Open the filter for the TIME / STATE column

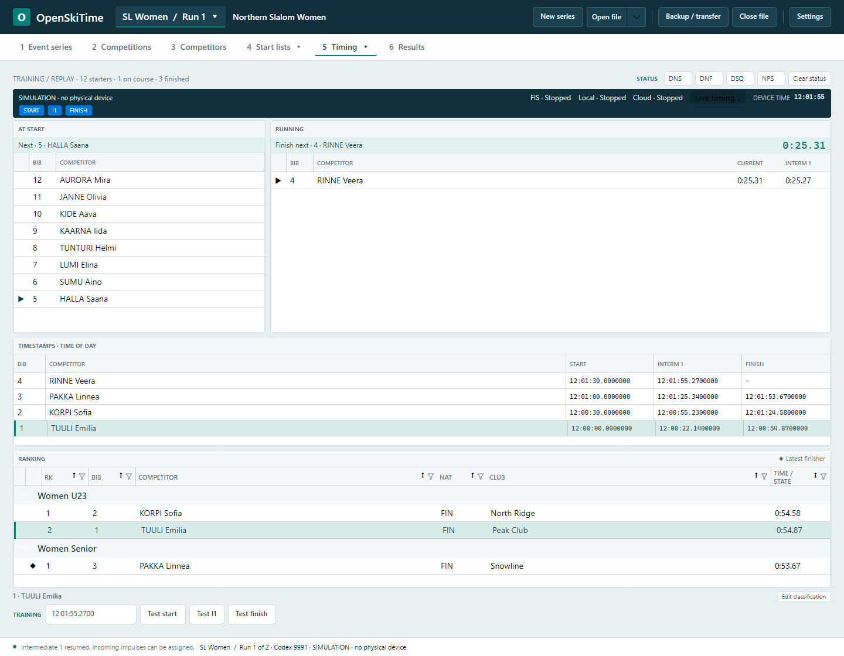[x=823, y=477]
